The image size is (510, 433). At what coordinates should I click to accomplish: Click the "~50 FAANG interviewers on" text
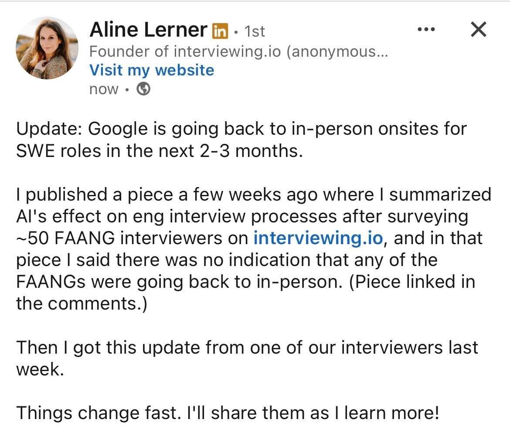coord(133,239)
